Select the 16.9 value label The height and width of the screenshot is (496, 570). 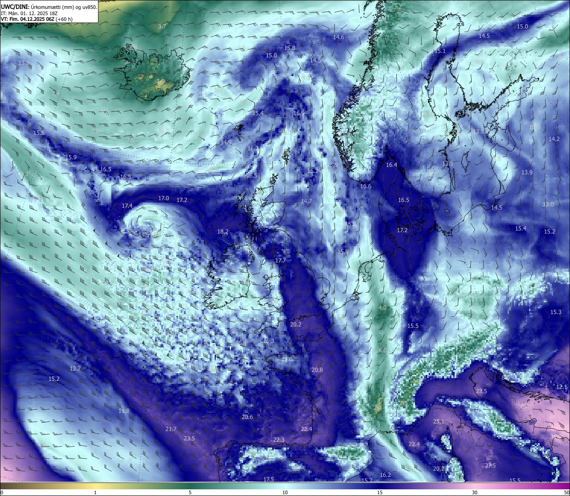(299, 113)
